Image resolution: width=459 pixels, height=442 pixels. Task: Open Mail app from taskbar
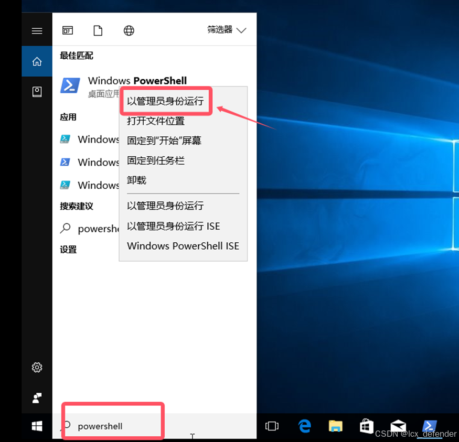tap(398, 426)
